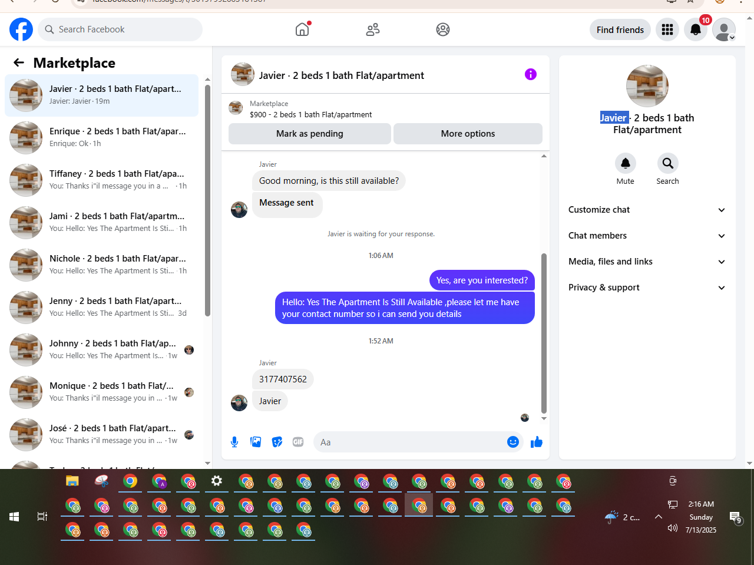Click the chat header title Javier listing
Screen dimensions: 754x565
[x=342, y=75]
